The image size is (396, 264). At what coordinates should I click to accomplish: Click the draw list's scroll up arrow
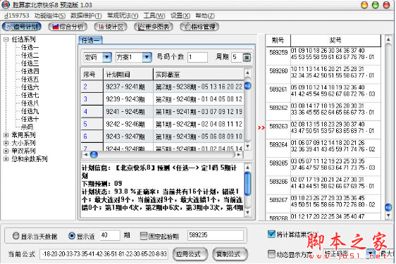point(388,39)
